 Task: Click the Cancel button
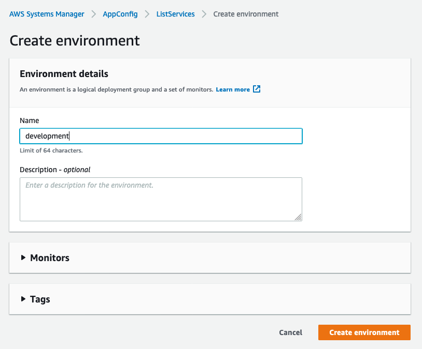(290, 332)
